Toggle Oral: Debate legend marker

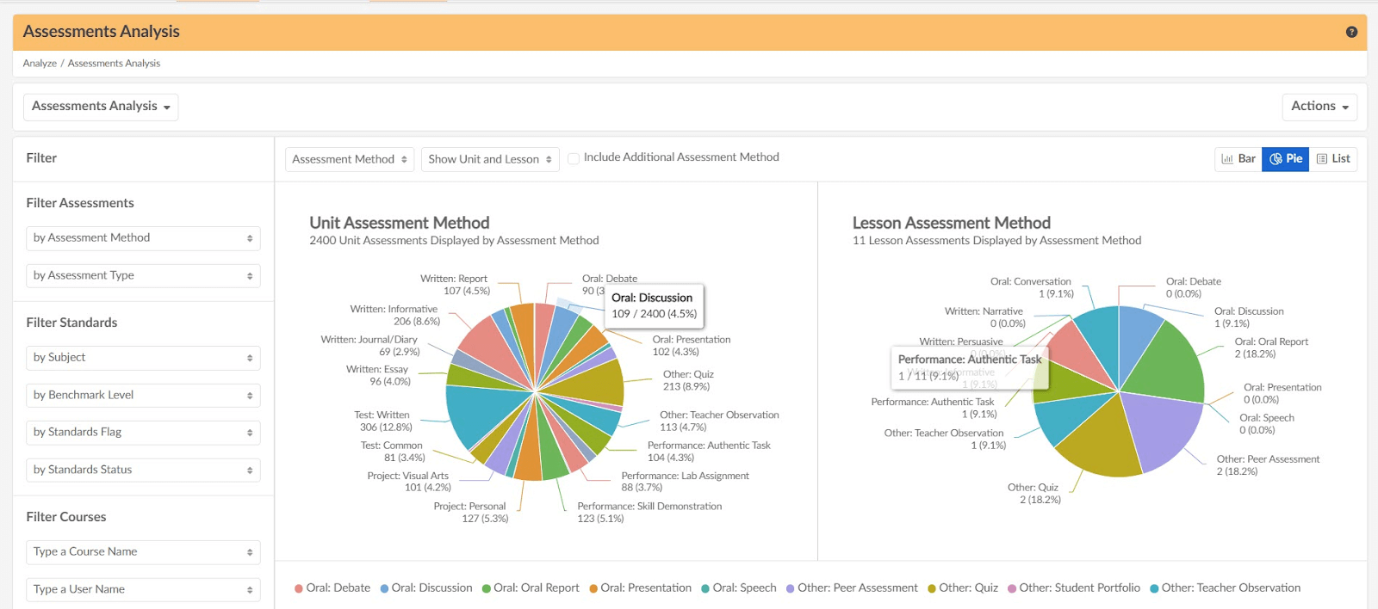(299, 588)
